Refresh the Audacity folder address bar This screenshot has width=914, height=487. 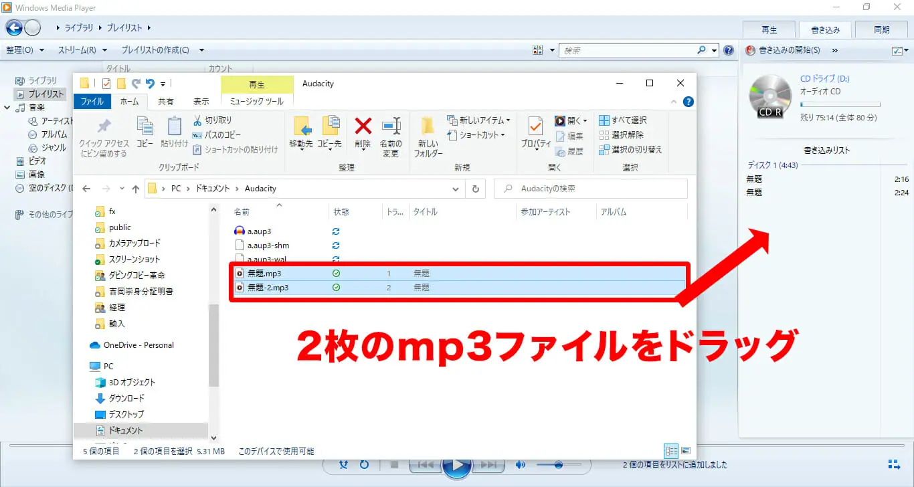(x=475, y=189)
